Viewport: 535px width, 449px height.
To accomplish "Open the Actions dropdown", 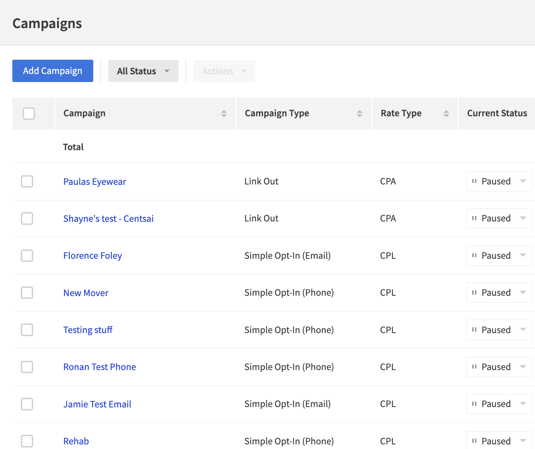I will pos(224,71).
